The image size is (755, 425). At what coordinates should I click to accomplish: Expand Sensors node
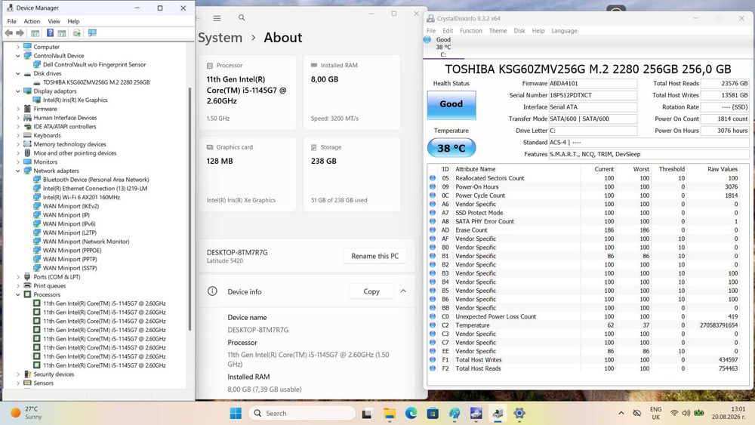coord(18,383)
